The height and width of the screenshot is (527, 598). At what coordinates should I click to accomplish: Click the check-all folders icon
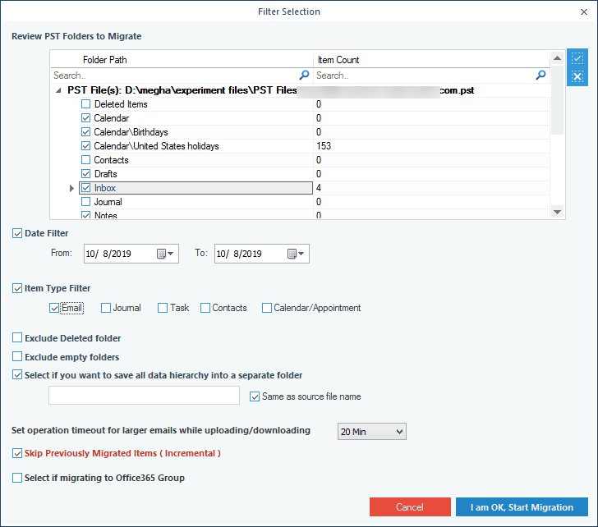coord(577,59)
